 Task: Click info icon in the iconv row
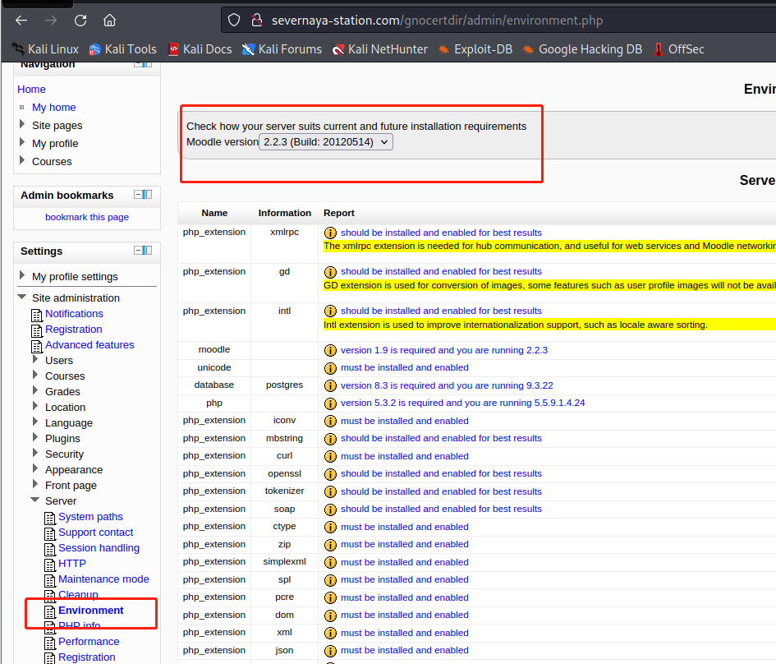[330, 421]
